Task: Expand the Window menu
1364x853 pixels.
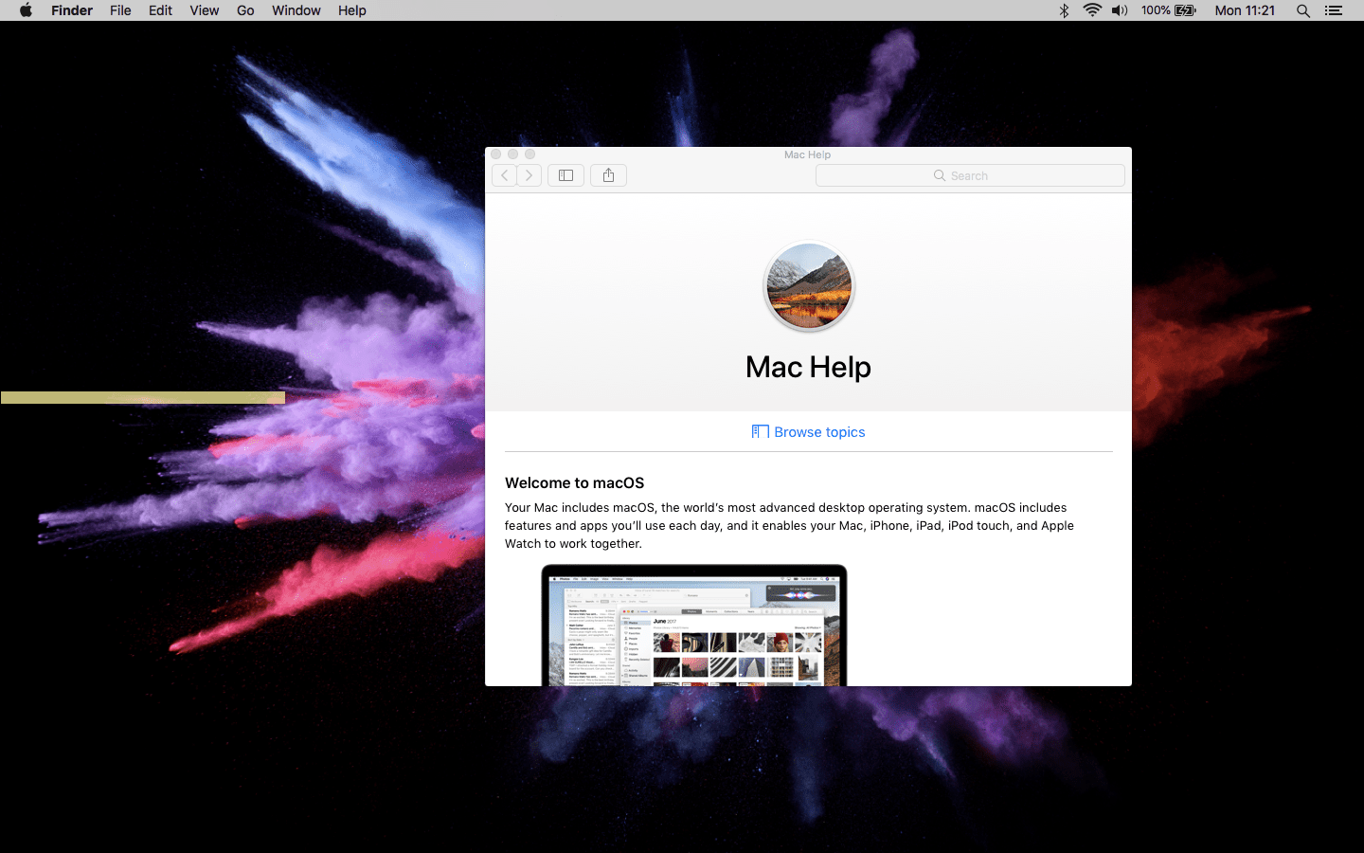Action: point(296,10)
